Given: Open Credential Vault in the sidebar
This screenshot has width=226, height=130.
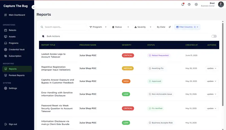Looking at the screenshot, I should click(17, 50).
